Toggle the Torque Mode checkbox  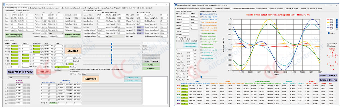178,37
